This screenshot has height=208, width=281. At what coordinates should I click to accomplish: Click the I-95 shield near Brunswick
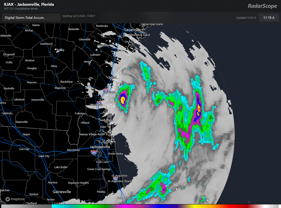click(x=106, y=90)
